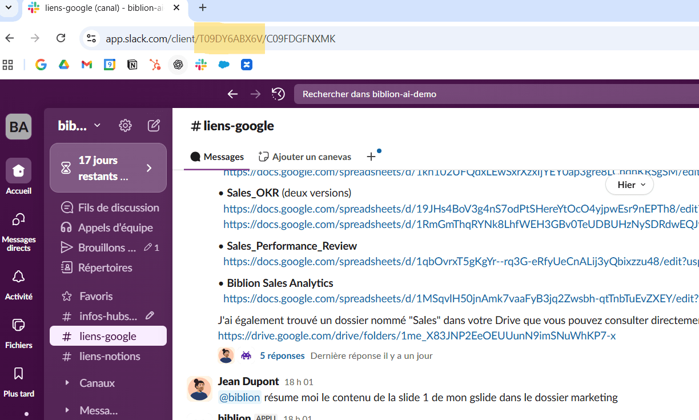Open the Drive Sales folder link
Screen dimensions: 699x420
click(417, 335)
